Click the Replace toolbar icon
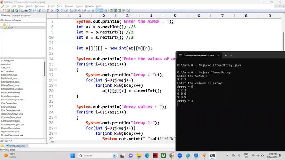 tap(71, 11)
